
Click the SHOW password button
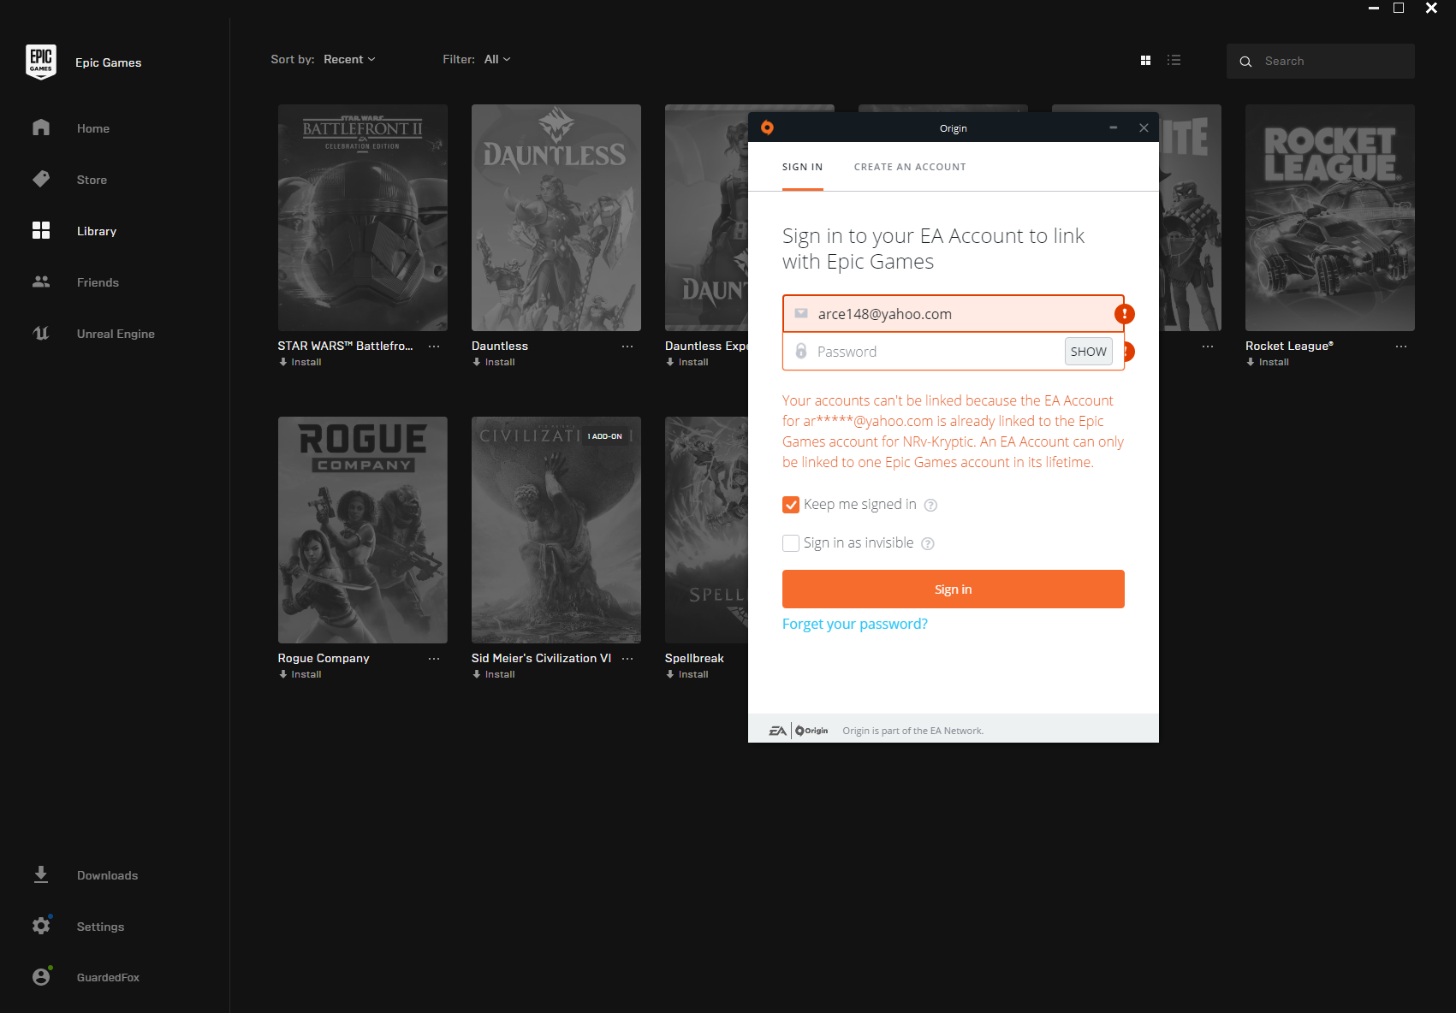tap(1088, 352)
